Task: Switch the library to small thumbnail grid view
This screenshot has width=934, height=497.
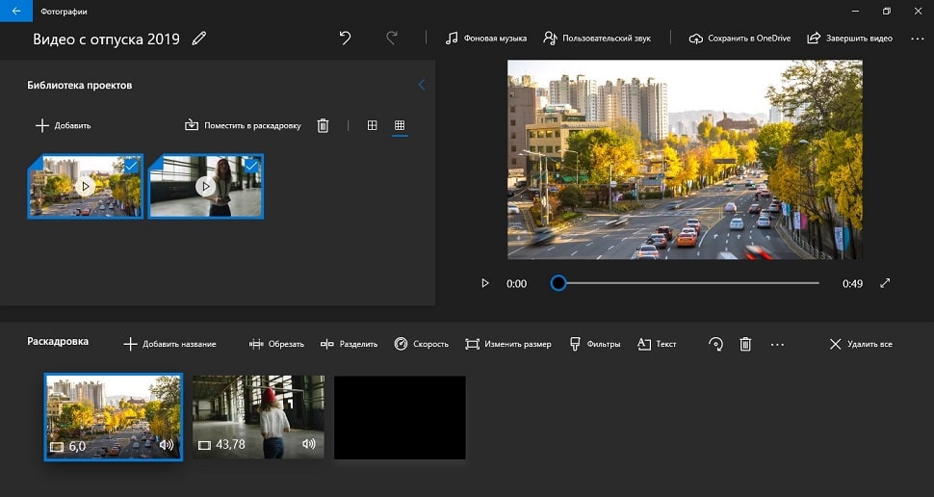Action: 400,125
